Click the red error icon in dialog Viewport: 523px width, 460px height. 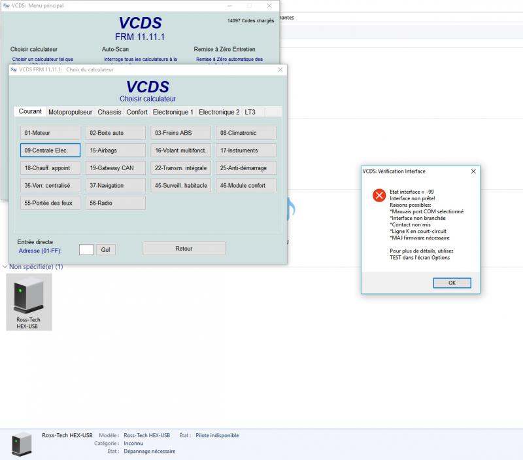coord(379,195)
